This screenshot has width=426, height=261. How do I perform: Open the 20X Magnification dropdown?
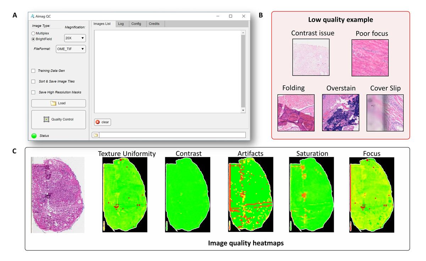click(x=75, y=38)
